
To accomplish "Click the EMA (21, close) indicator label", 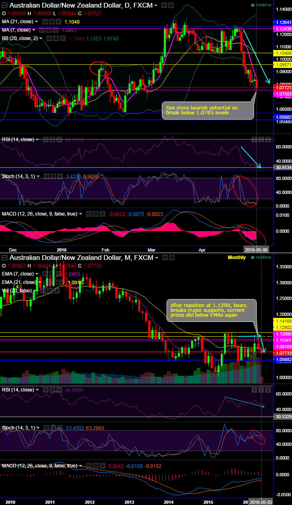I will point(19,282).
